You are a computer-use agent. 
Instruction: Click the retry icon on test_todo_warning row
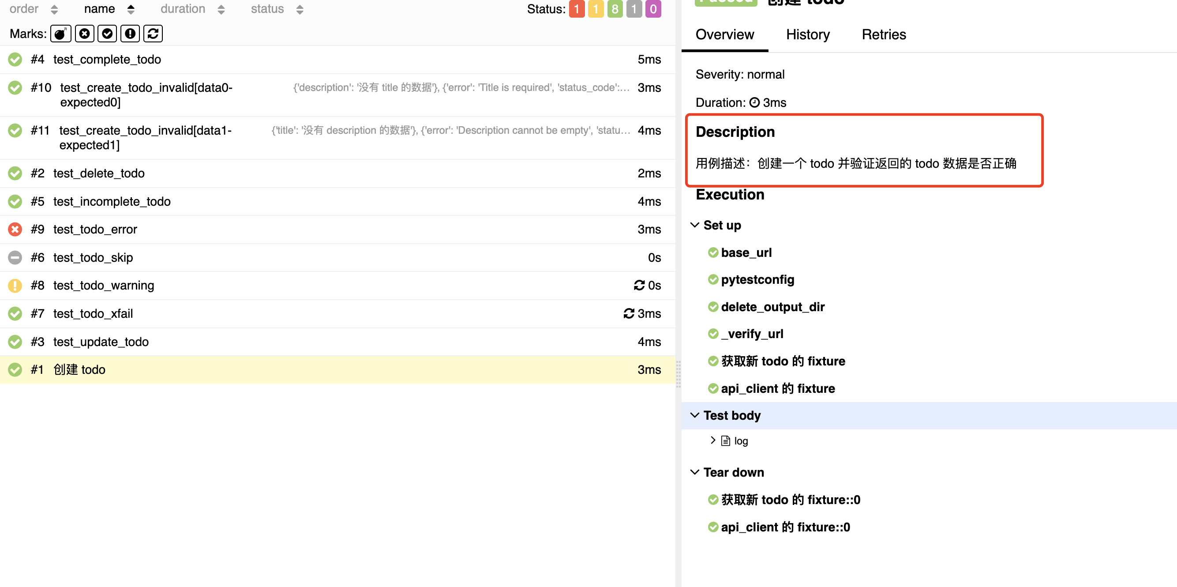(639, 285)
